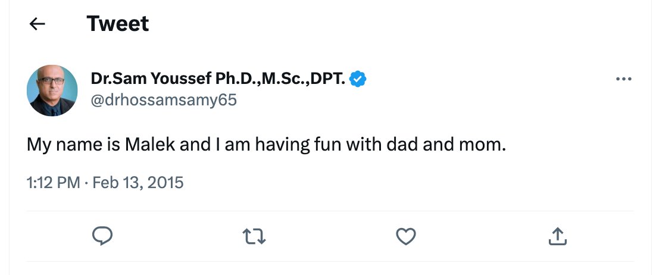Image resolution: width=656 pixels, height=275 pixels.
Task: Go back using the left arrow
Action: tap(38, 24)
